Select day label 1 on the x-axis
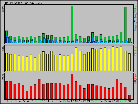Screen dimensions: 138x104 coord(7,101)
